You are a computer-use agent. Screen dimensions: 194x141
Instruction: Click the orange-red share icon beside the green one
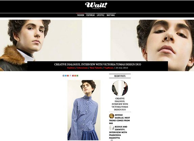point(75,76)
